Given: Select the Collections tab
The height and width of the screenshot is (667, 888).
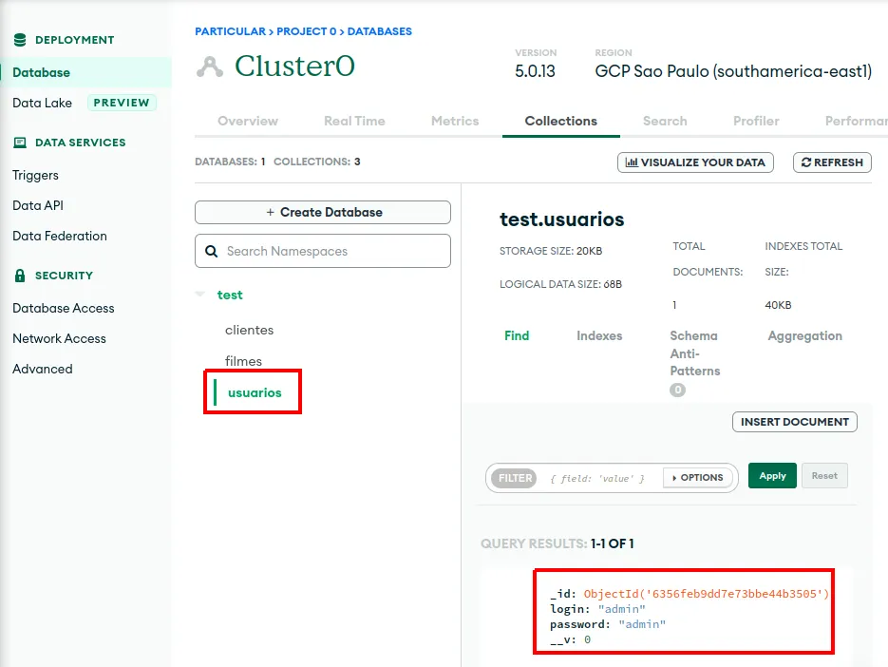Looking at the screenshot, I should point(560,121).
